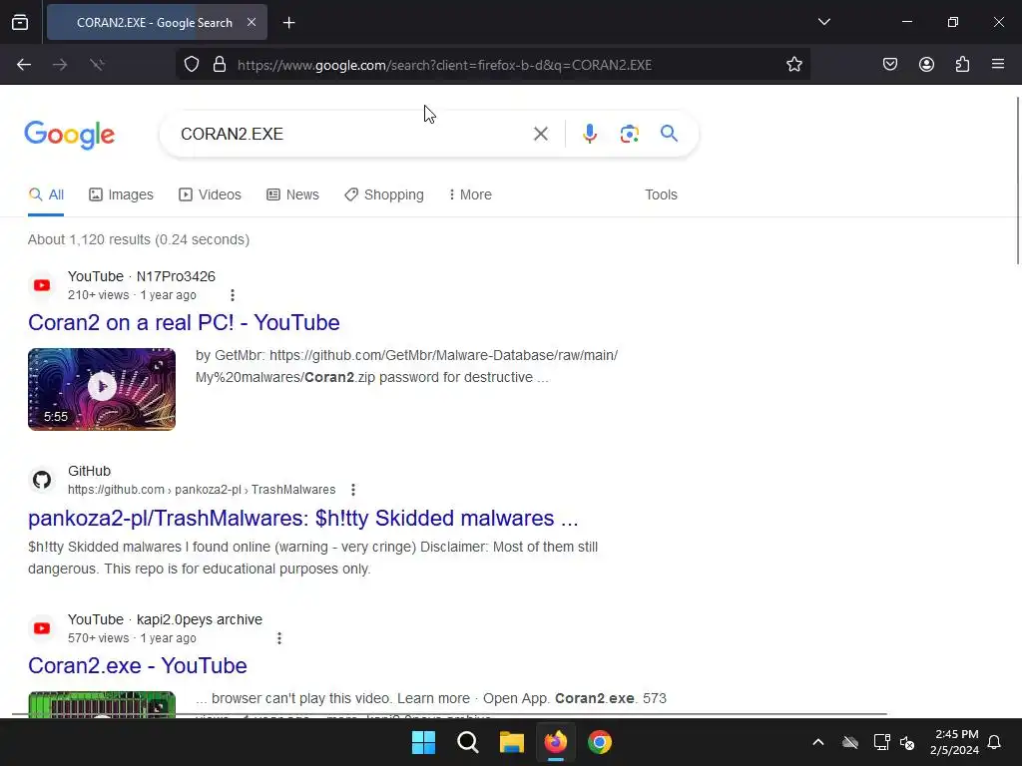Launch Google Chrome from taskbar
This screenshot has height=766, width=1022.
[x=600, y=742]
